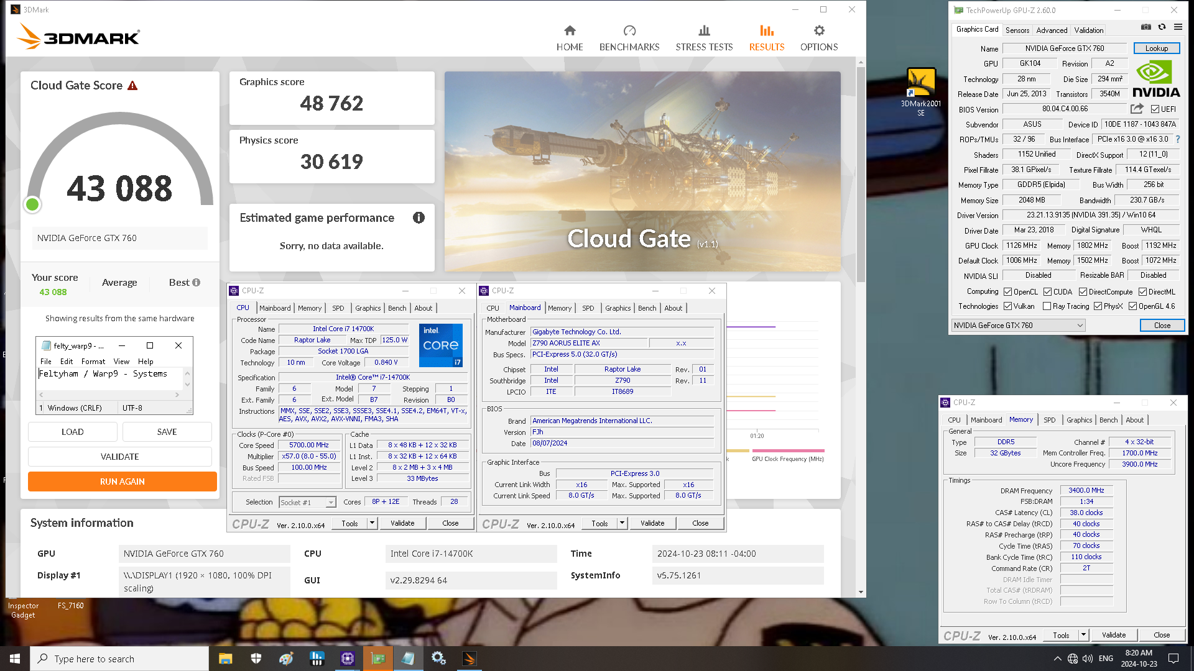Image resolution: width=1194 pixels, height=671 pixels.
Task: Toggle the OpenGL 4.6 checkbox in GPU-Z
Action: [x=1132, y=306]
